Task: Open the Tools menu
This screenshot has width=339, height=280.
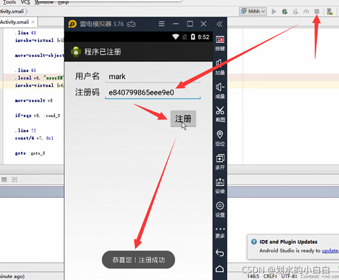Action: tap(9, 2)
